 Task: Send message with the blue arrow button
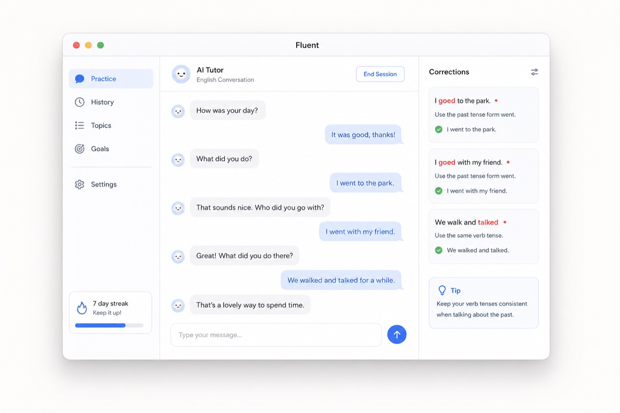click(397, 335)
